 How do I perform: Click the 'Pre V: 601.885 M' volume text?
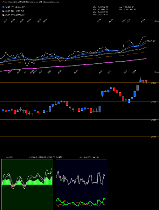click(x=128, y=10)
